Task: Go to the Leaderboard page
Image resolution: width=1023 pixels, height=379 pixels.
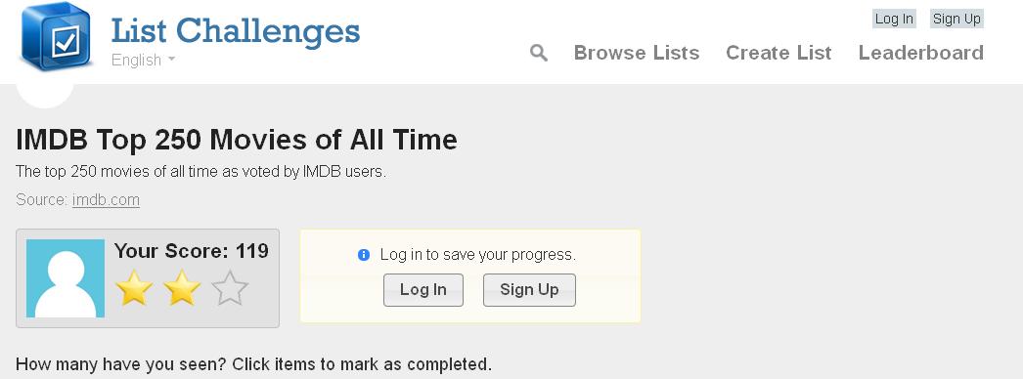Action: [920, 53]
